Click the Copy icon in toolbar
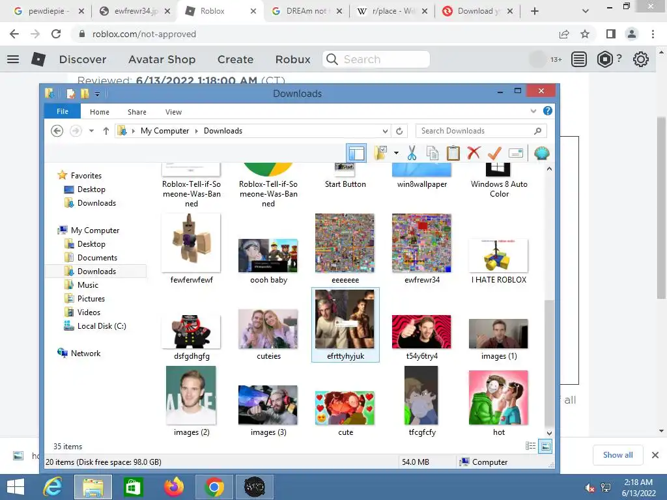Screen dimensions: 667x500 [x=433, y=153]
